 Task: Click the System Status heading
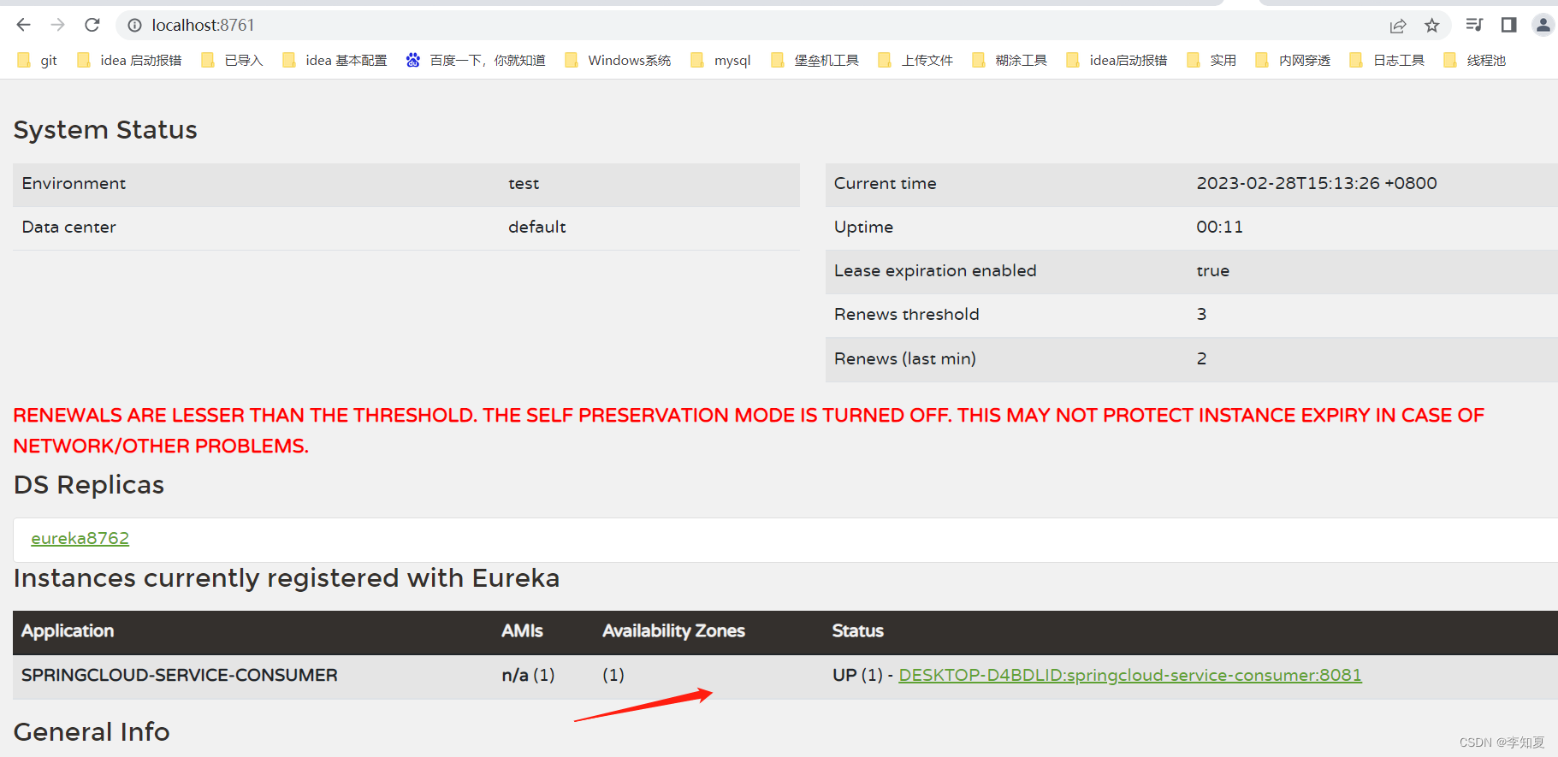coord(105,129)
